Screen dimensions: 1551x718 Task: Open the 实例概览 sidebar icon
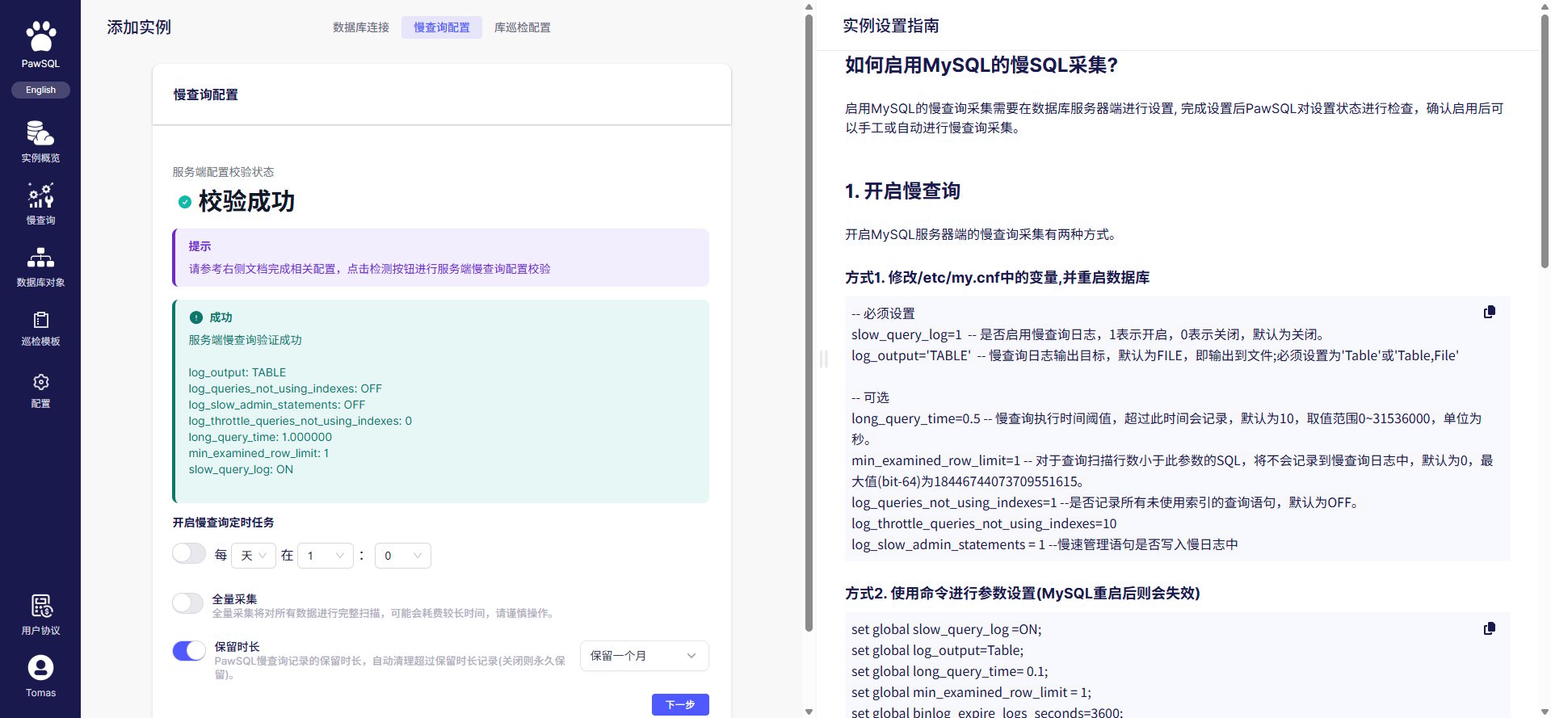coord(40,133)
